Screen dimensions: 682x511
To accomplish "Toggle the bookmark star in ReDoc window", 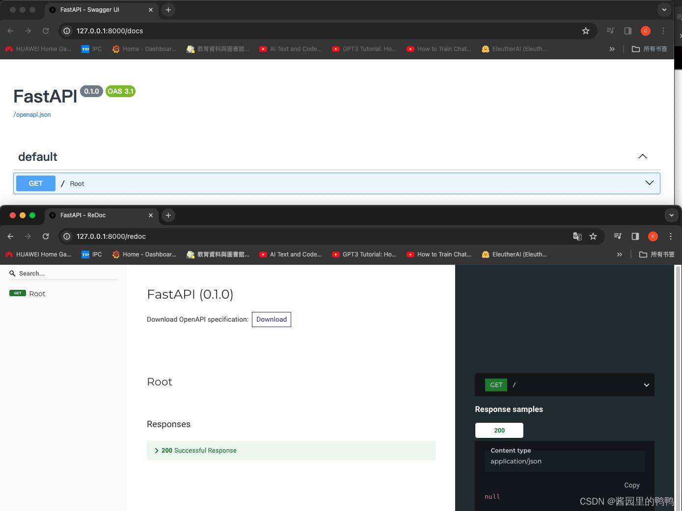I will 593,236.
